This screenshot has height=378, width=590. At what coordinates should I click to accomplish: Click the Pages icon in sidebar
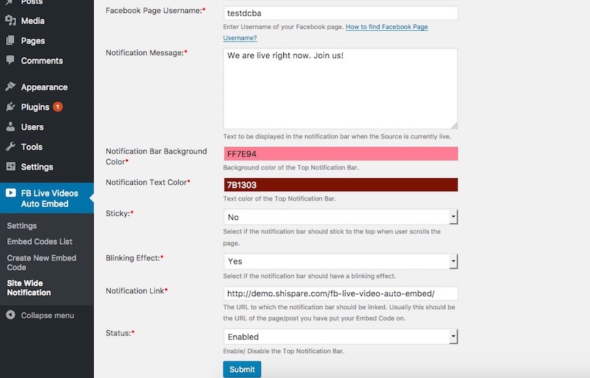pos(10,41)
